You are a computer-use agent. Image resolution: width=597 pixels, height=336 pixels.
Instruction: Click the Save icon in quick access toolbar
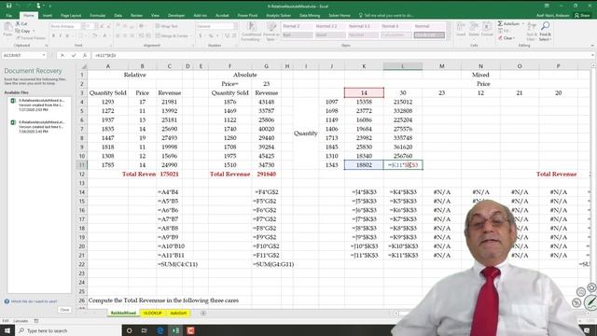(x=8, y=6)
